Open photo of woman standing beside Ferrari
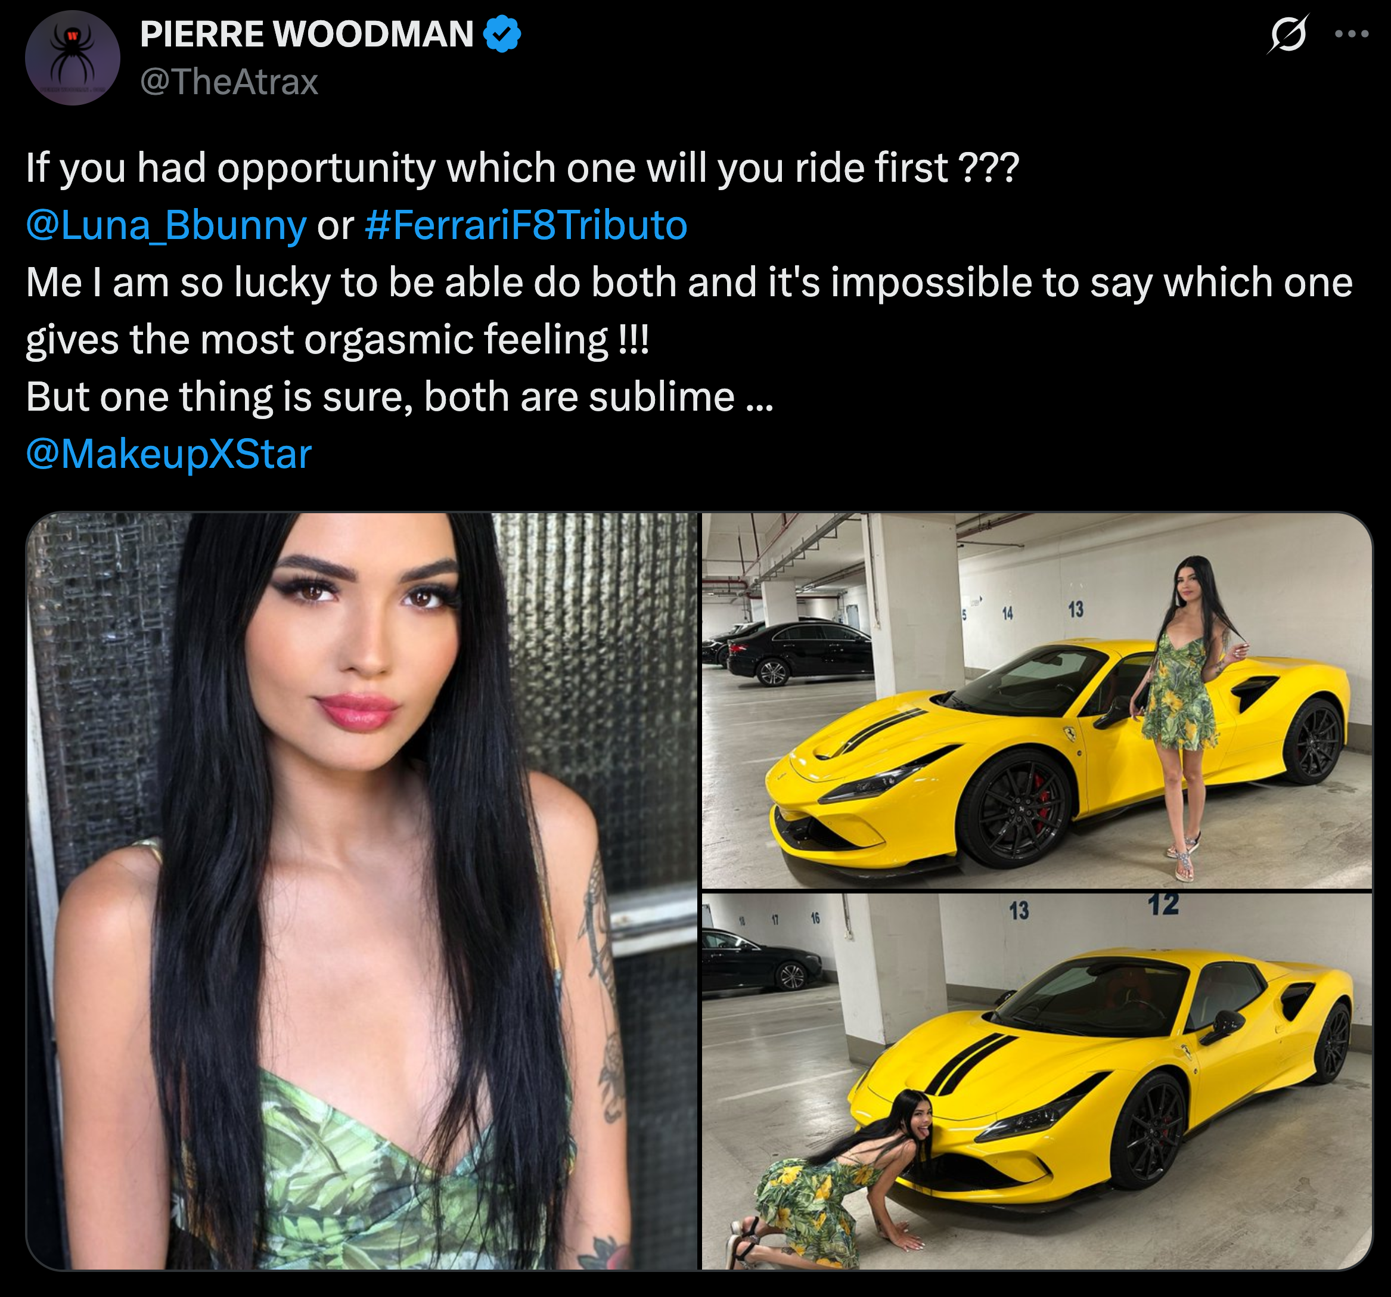 [1037, 700]
